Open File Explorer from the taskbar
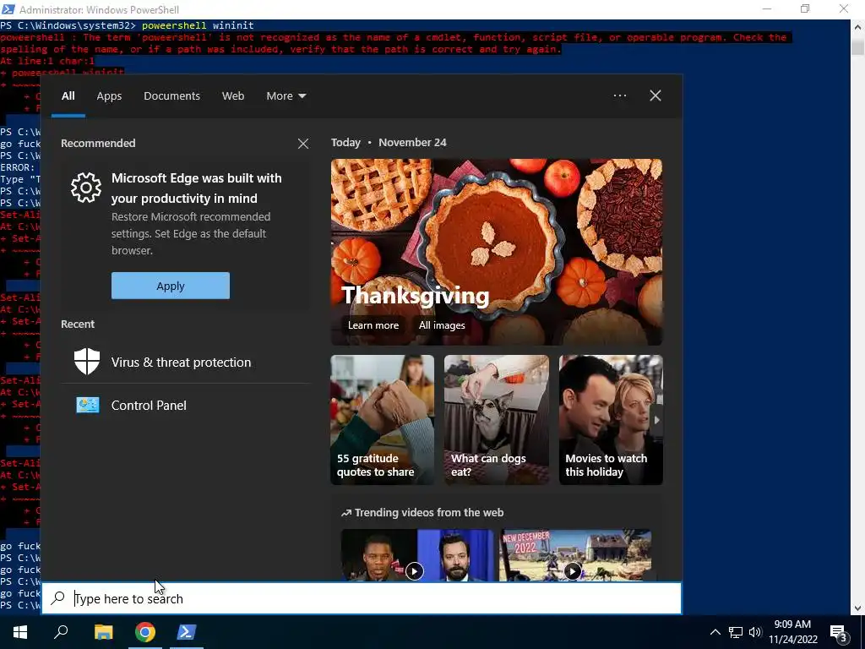 (x=103, y=632)
